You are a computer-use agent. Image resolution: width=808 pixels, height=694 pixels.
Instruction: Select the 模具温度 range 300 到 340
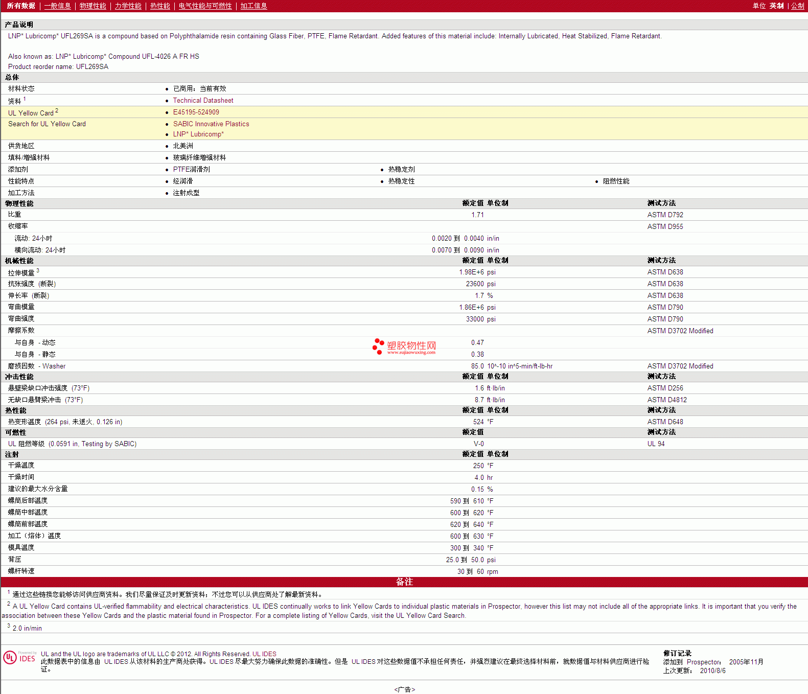(467, 548)
